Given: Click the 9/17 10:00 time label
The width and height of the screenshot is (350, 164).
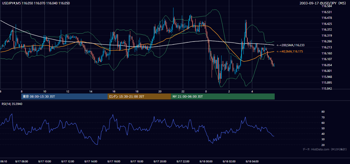Looking at the screenshot, I should [x=44, y=162].
